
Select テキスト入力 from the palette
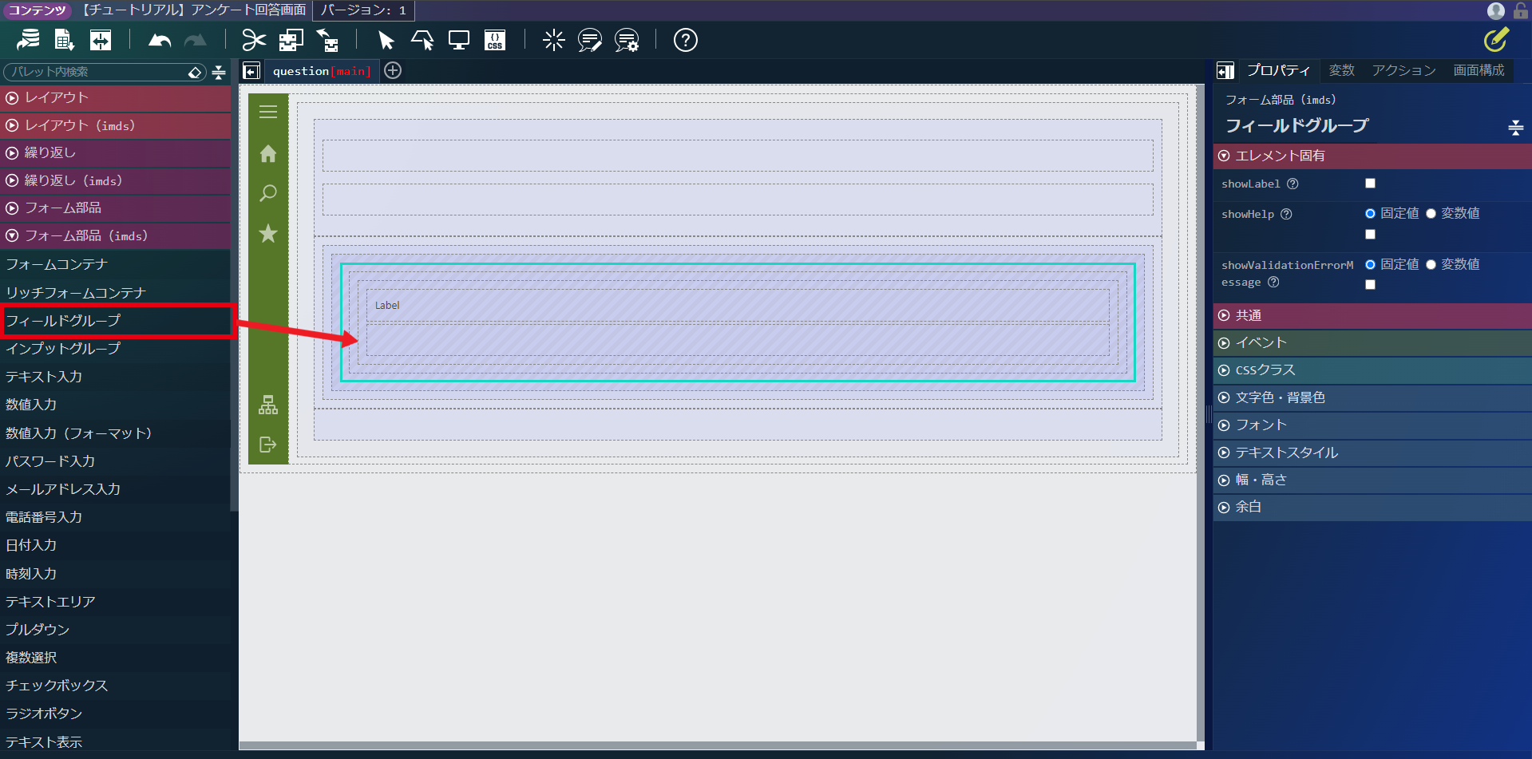(116, 377)
